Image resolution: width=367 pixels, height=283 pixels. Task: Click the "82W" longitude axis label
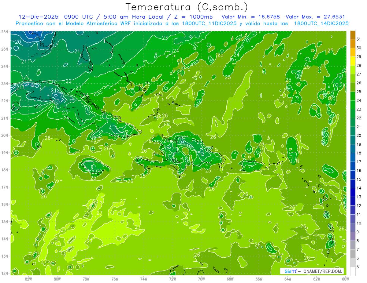(x=28, y=279)
